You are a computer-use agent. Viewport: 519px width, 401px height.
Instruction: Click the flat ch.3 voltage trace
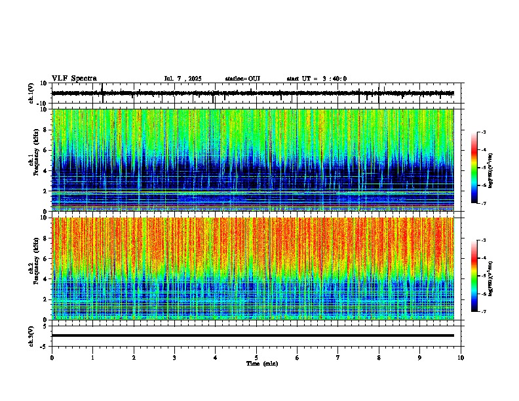[253, 335]
